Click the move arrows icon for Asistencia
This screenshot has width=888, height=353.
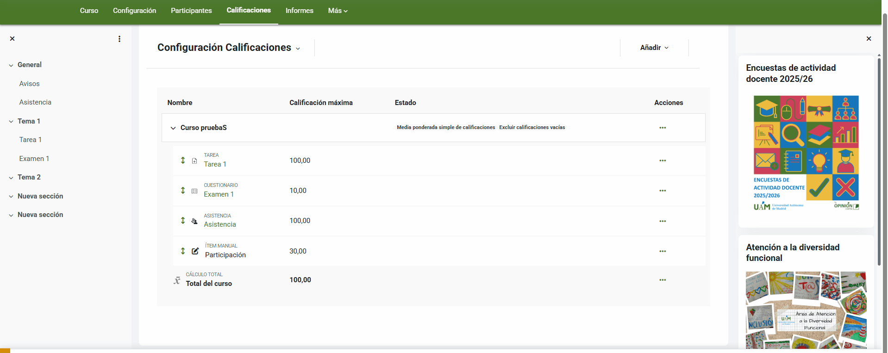coord(183,220)
